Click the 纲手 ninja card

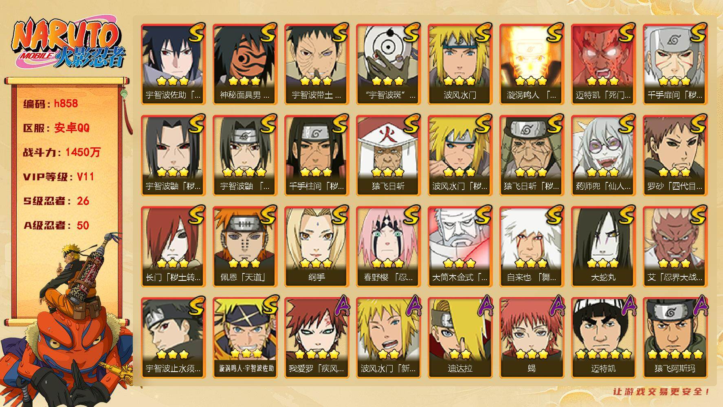coord(316,247)
